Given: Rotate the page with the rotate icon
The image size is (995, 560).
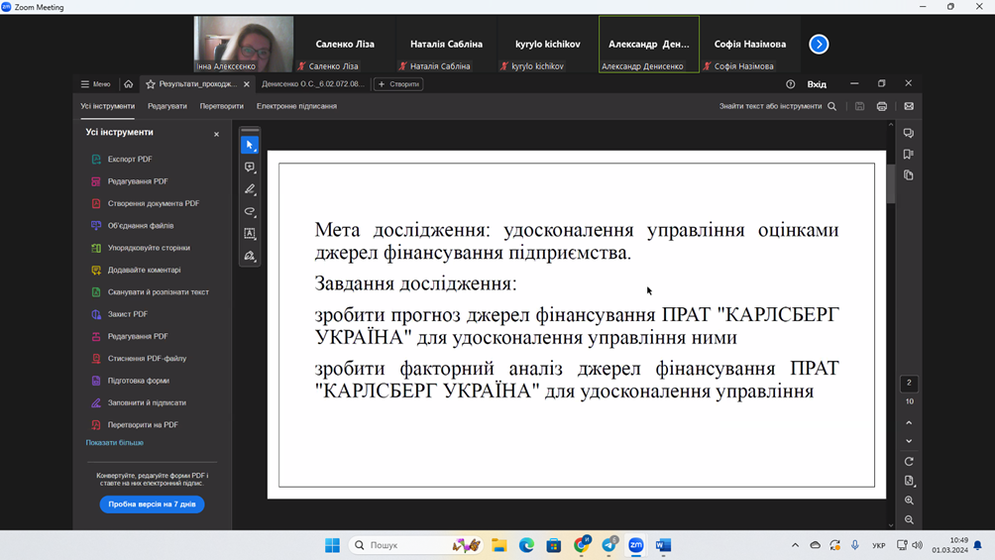Looking at the screenshot, I should click(x=909, y=462).
